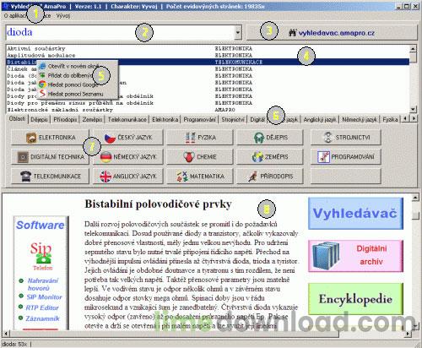Click results list scroll up arrow
Image resolution: width=422 pixels, height=348 pixels.
click(413, 48)
